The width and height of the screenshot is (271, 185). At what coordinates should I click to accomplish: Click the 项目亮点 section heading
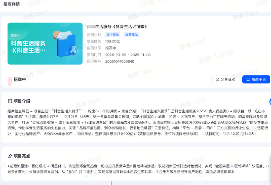(x=22, y=156)
